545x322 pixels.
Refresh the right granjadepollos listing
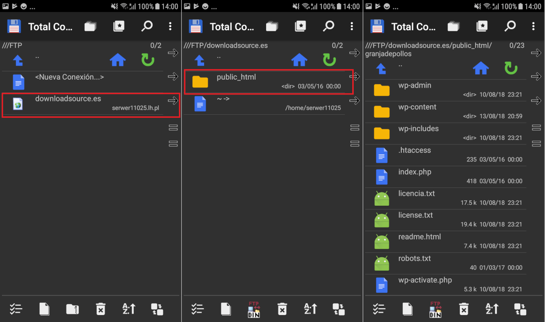511,68
